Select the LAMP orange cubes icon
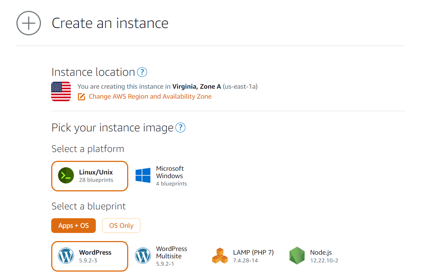426x276 pixels. [x=220, y=255]
